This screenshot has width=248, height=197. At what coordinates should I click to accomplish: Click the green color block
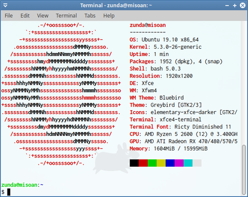pos(152,163)
